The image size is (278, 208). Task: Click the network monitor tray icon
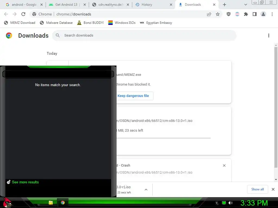[224, 203]
